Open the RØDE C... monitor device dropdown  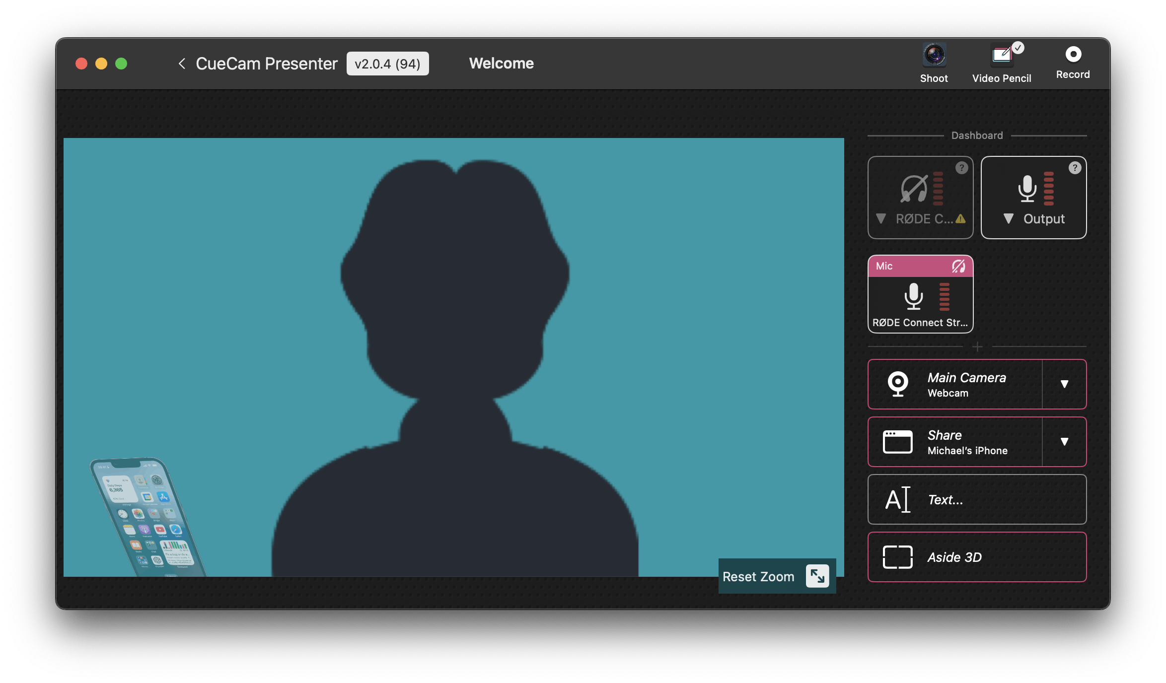tap(881, 219)
